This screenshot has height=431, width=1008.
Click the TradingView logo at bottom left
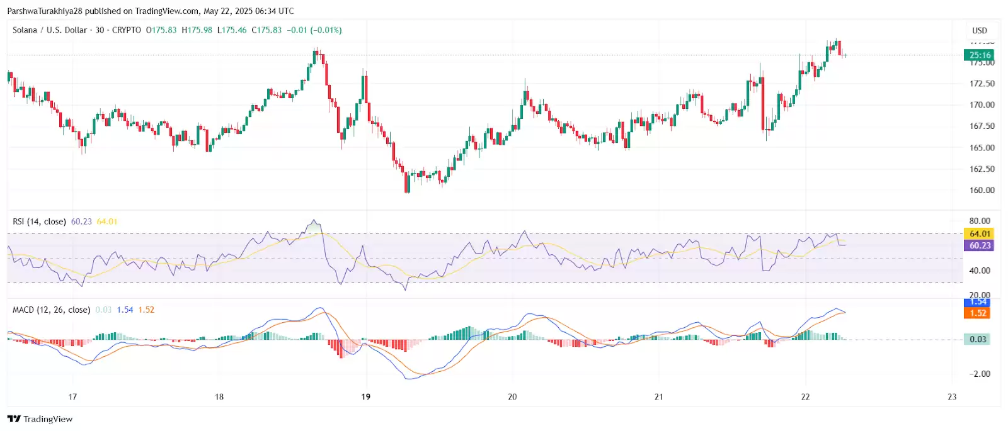(40, 419)
